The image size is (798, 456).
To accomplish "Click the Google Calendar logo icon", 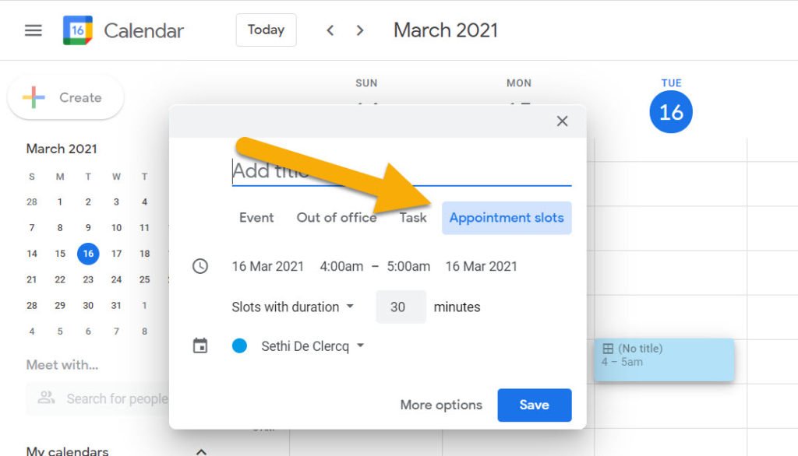I will pos(77,30).
